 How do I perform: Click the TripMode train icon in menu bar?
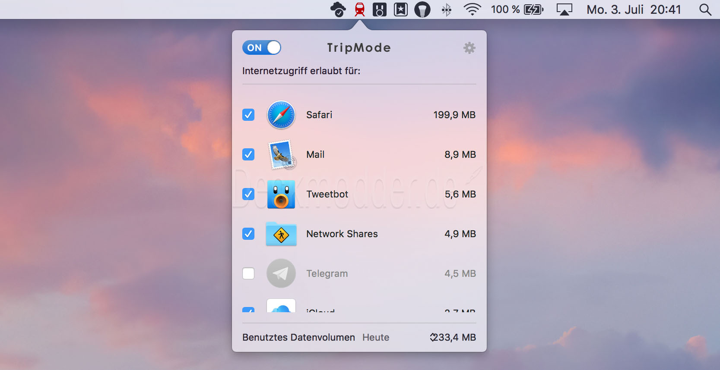tap(359, 9)
